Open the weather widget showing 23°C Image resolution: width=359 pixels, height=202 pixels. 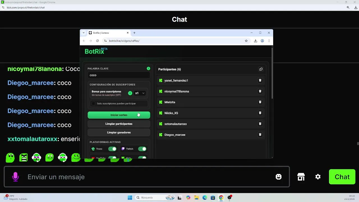coord(16,198)
